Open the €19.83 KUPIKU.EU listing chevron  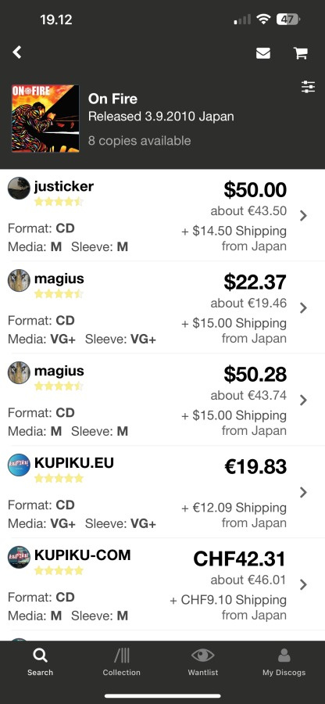303,493
